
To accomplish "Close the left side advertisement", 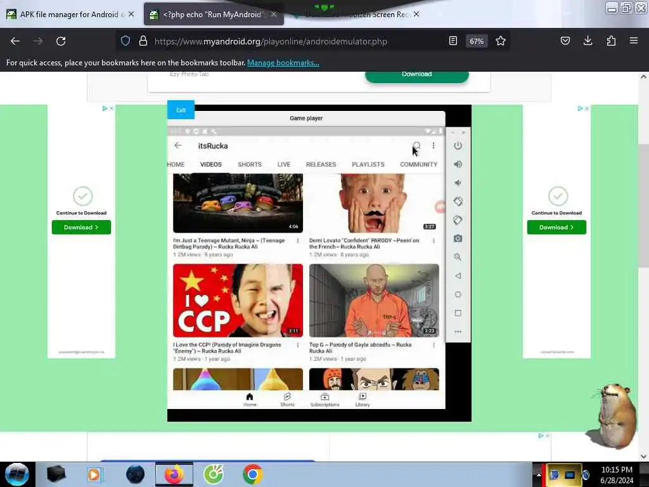I will click(112, 108).
